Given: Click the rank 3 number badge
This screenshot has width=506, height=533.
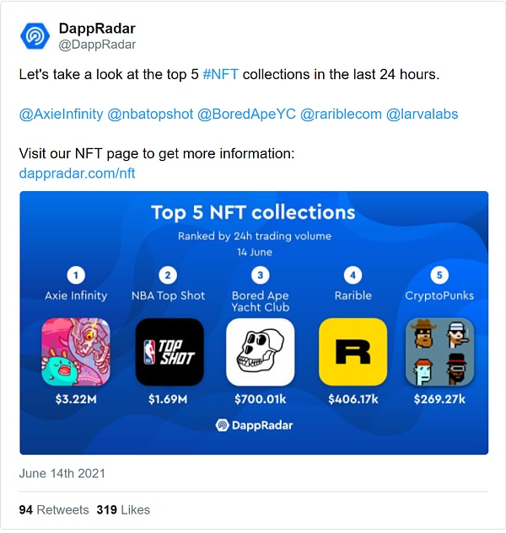Looking at the screenshot, I should [x=261, y=274].
